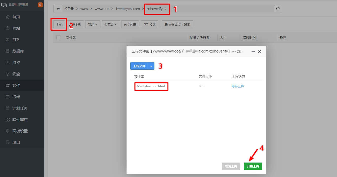Go back using the breadcrumb back arrow
This screenshot has height=177, width=337.
coord(58,8)
